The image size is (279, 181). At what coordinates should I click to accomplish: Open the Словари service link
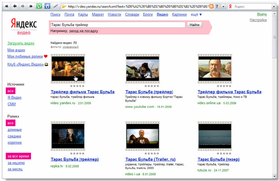(x=132, y=14)
